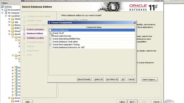The image size is (184, 103).
Task: Close the Choose Components dialog with X
Action: click(135, 22)
